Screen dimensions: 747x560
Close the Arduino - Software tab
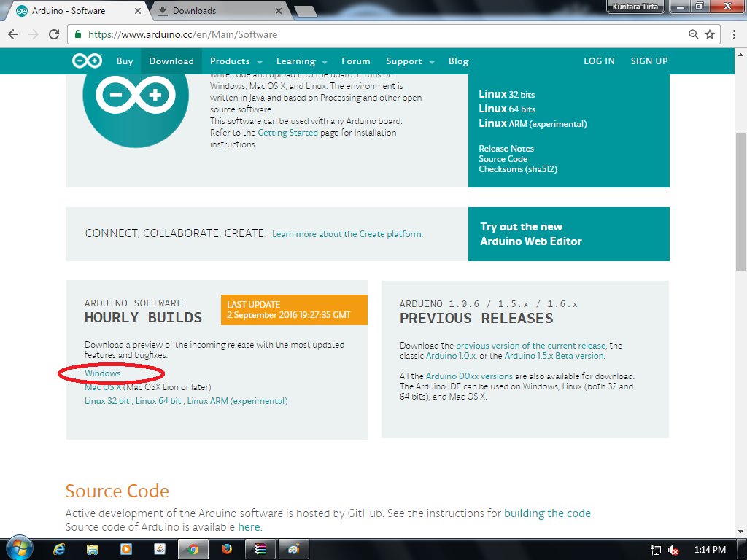click(138, 10)
